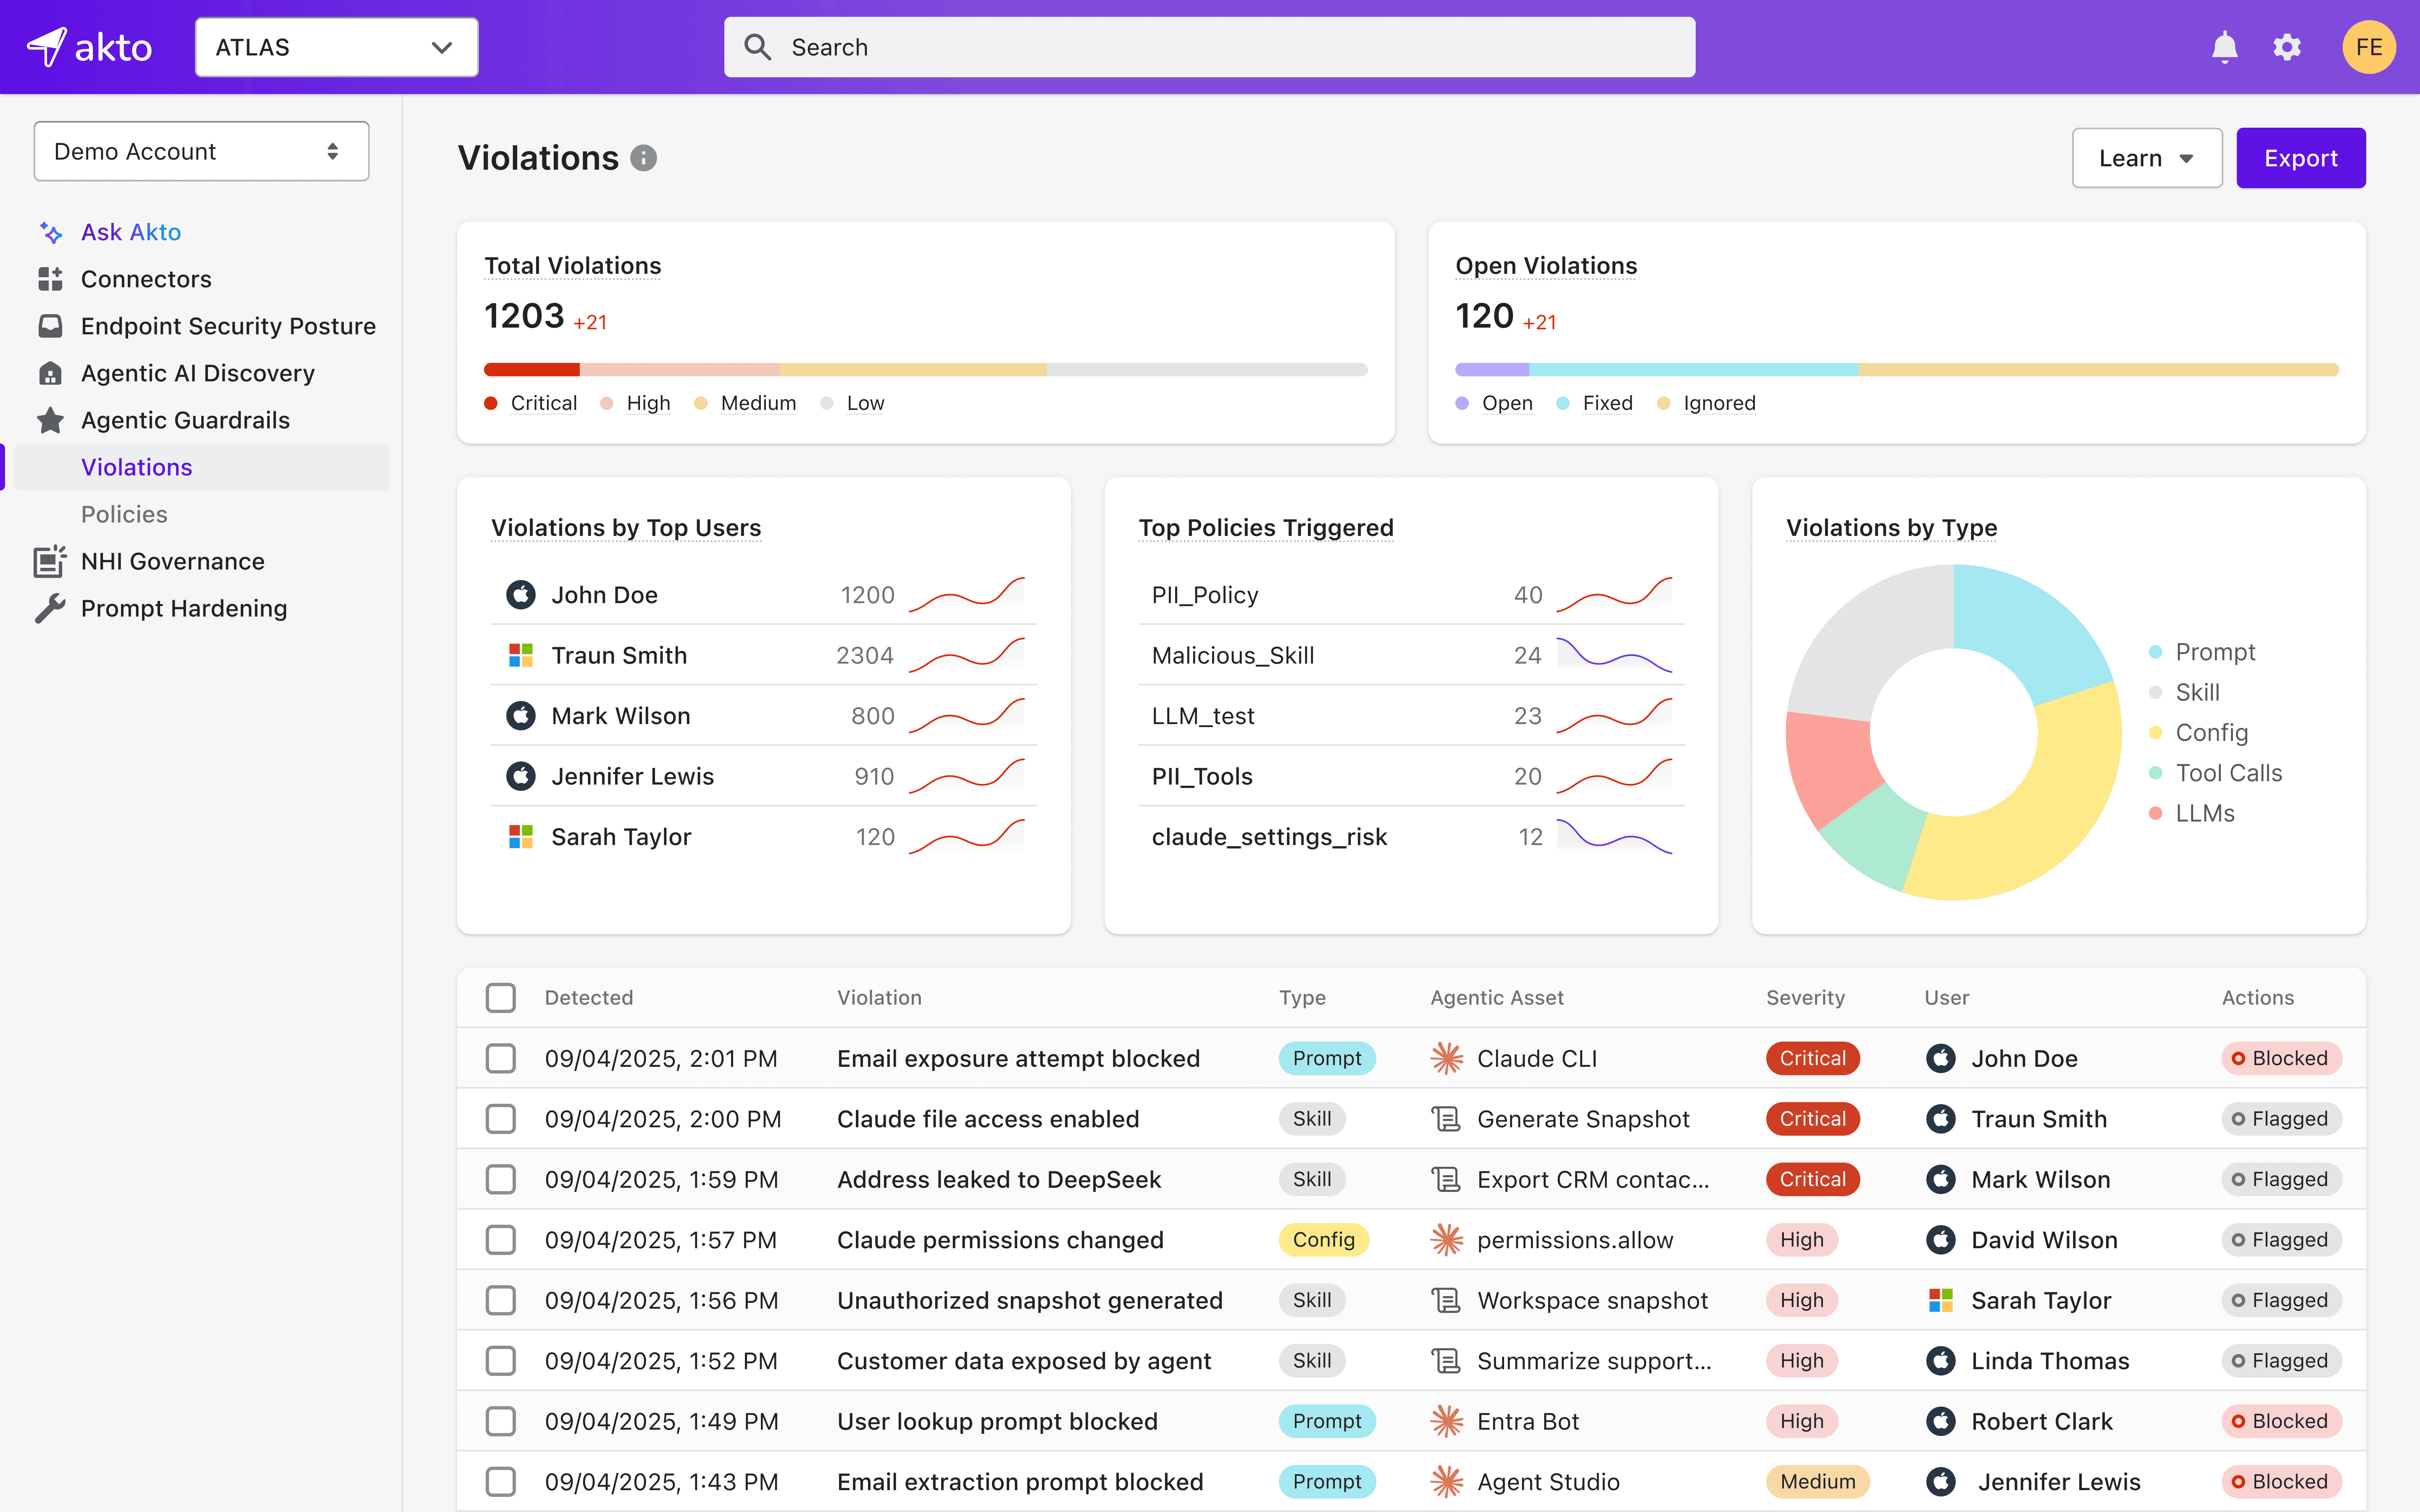Click the Windows icon beside Sarah Taylor in table
Viewport: 2420px width, 1512px height.
(x=1941, y=1300)
